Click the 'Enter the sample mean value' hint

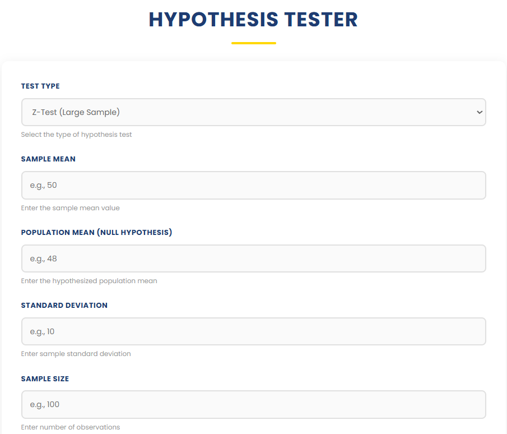70,208
